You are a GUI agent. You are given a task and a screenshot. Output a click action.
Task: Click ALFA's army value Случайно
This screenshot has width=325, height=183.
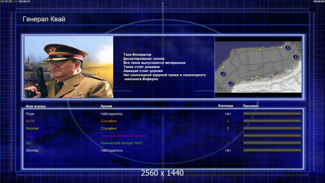pos(109,121)
